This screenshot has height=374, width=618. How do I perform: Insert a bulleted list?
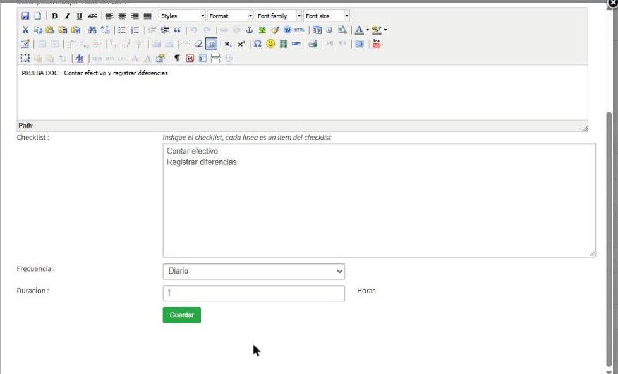click(x=122, y=30)
